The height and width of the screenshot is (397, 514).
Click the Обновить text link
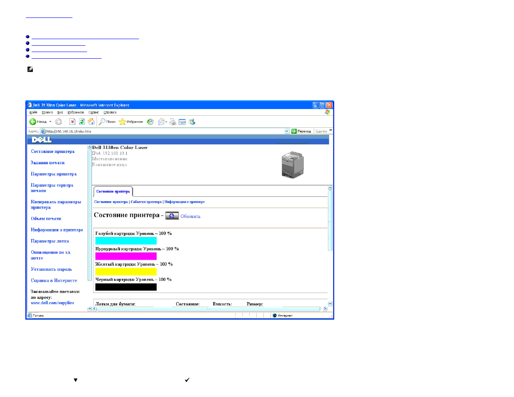(x=190, y=216)
